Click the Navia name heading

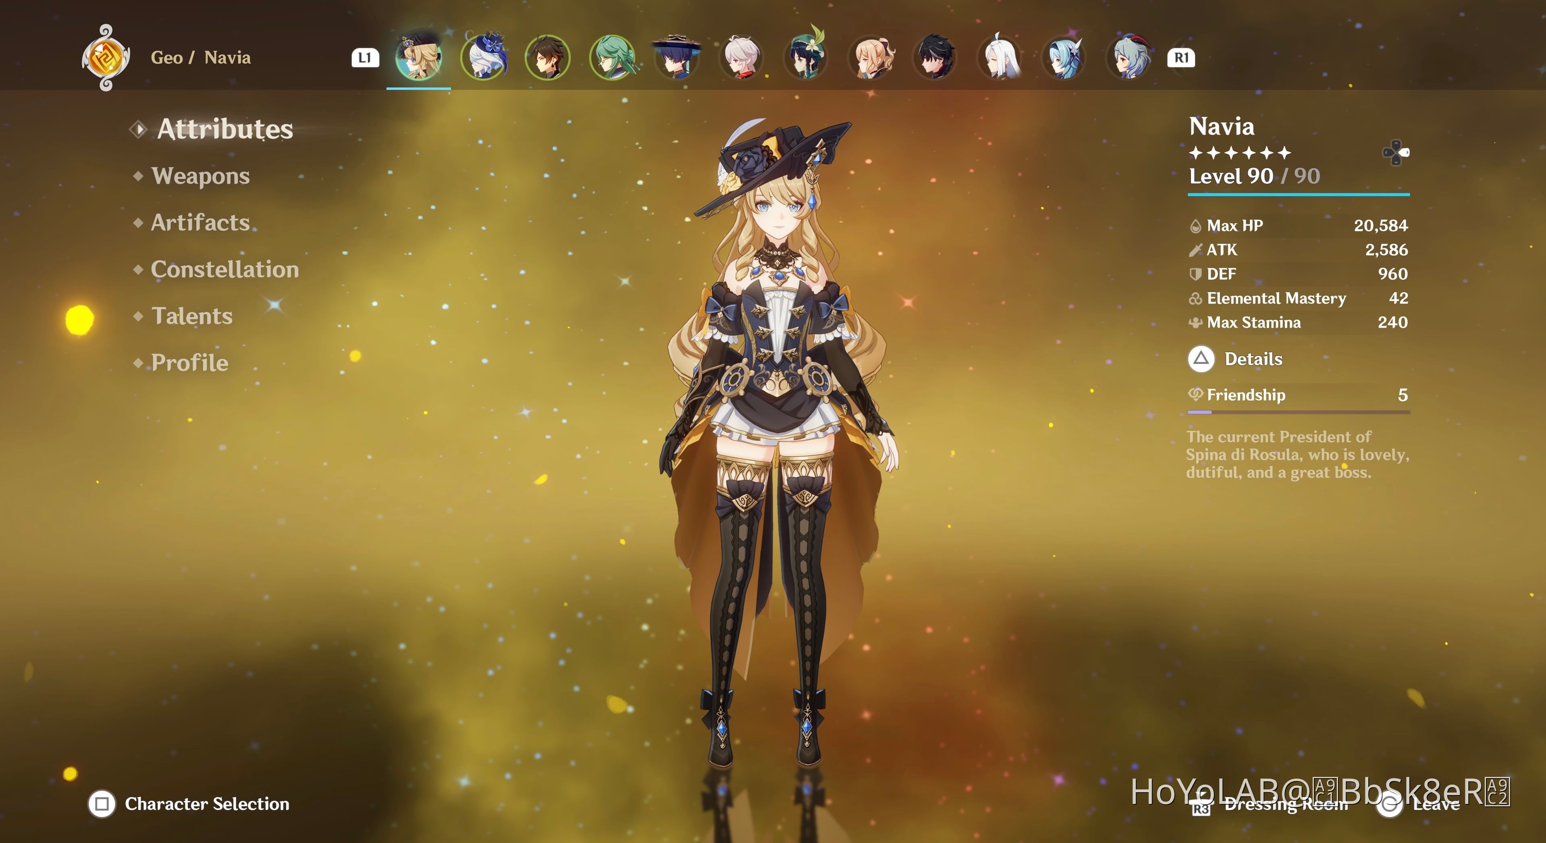point(1222,127)
